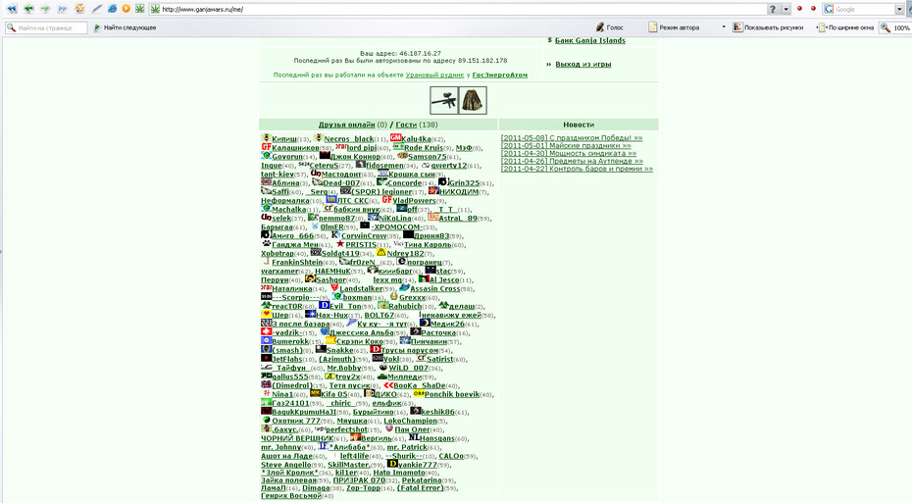
Task: Open news Предметы на Аутленде
Action: tap(572, 161)
